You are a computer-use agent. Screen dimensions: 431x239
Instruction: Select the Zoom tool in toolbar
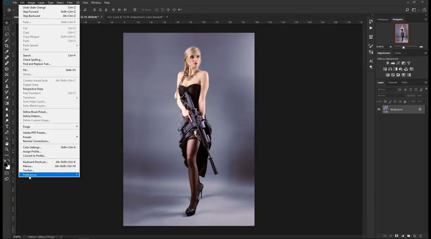pos(7,149)
